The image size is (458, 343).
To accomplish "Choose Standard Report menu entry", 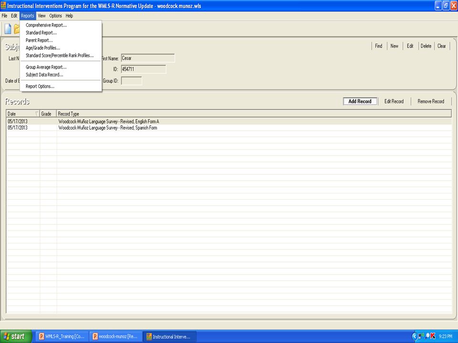I will [x=61, y=33].
